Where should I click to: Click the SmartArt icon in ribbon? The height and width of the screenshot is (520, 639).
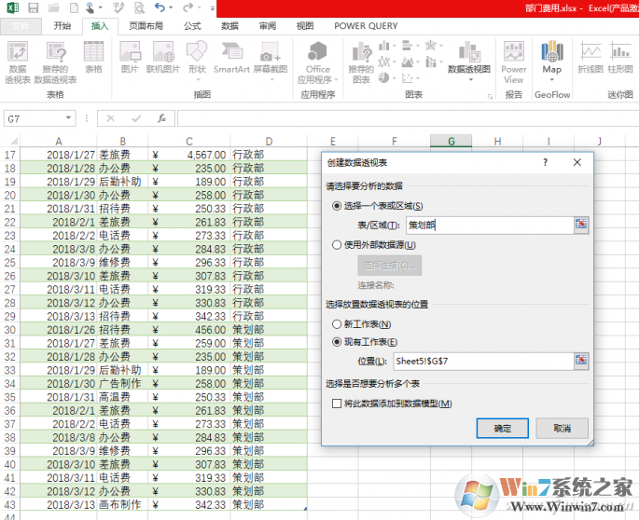(231, 58)
